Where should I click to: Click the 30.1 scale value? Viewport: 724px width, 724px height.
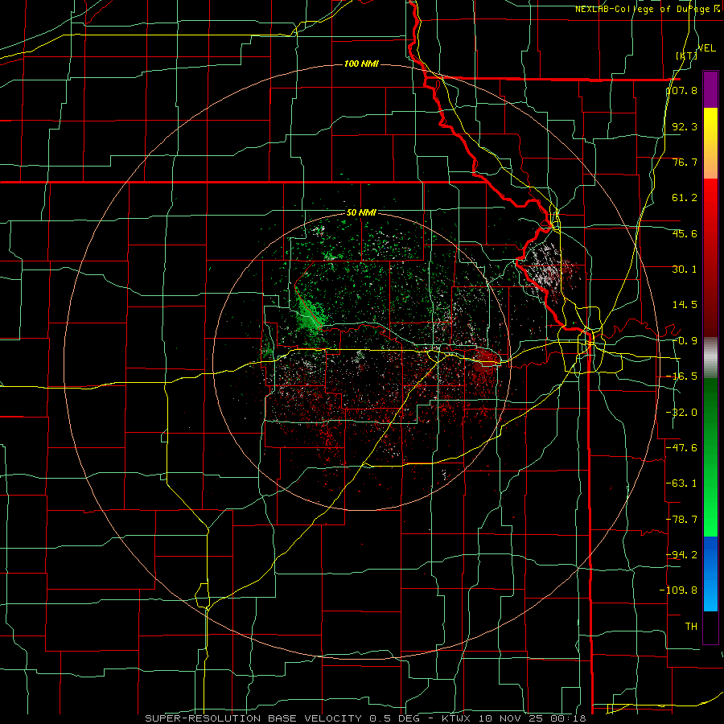click(685, 269)
